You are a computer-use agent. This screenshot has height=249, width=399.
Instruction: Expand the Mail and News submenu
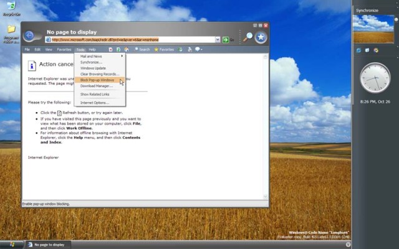(x=100, y=56)
